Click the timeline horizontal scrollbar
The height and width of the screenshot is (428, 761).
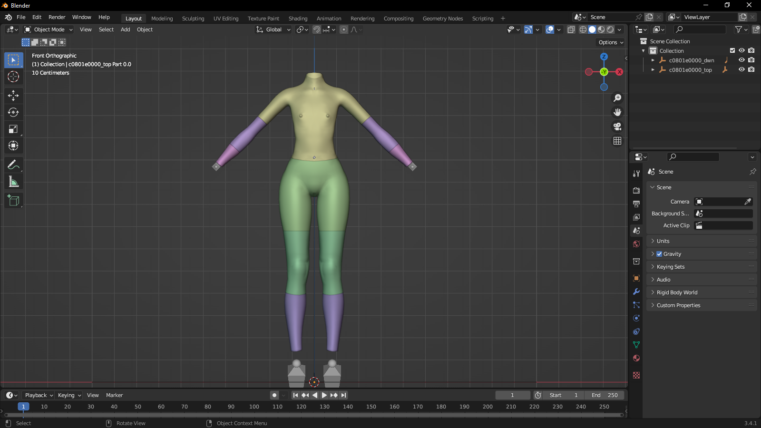(x=314, y=415)
